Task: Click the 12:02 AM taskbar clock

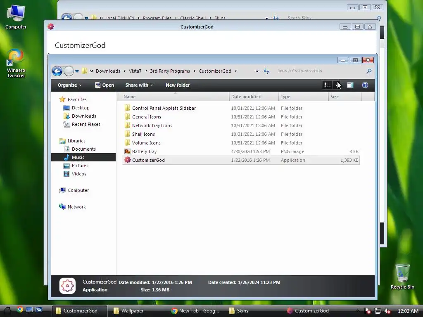Action: click(x=408, y=311)
